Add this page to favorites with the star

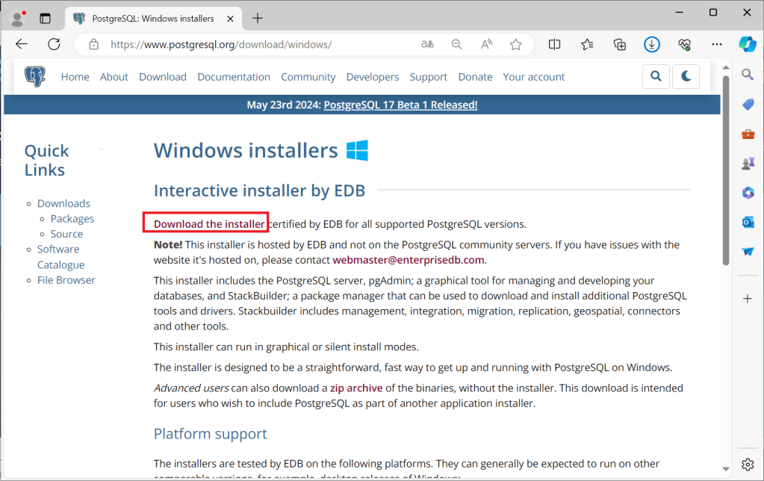pyautogui.click(x=515, y=44)
